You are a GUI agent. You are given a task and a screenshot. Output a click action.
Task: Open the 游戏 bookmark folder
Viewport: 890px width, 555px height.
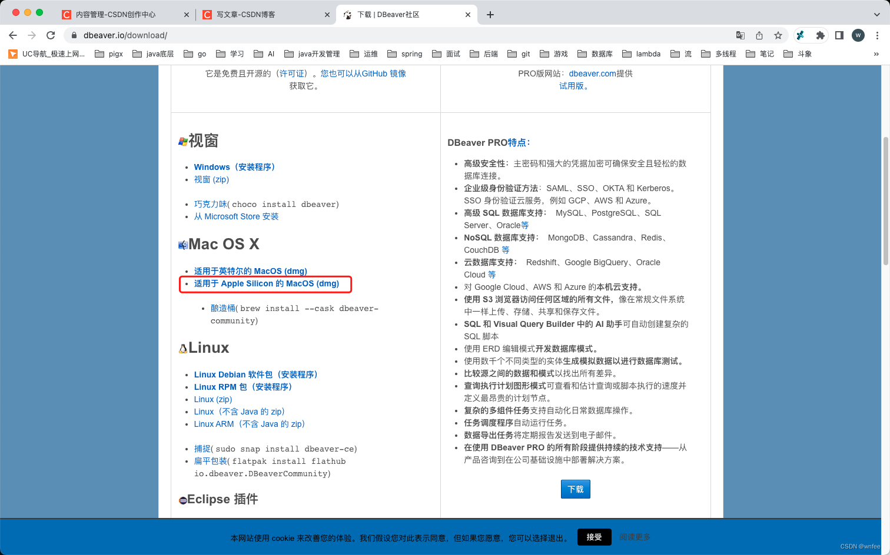pyautogui.click(x=554, y=54)
